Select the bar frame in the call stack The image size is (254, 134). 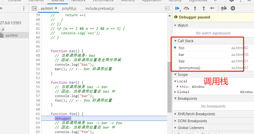coord(213,54)
